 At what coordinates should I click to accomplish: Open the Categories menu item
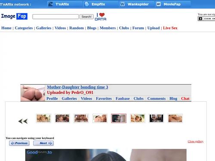click(24, 28)
